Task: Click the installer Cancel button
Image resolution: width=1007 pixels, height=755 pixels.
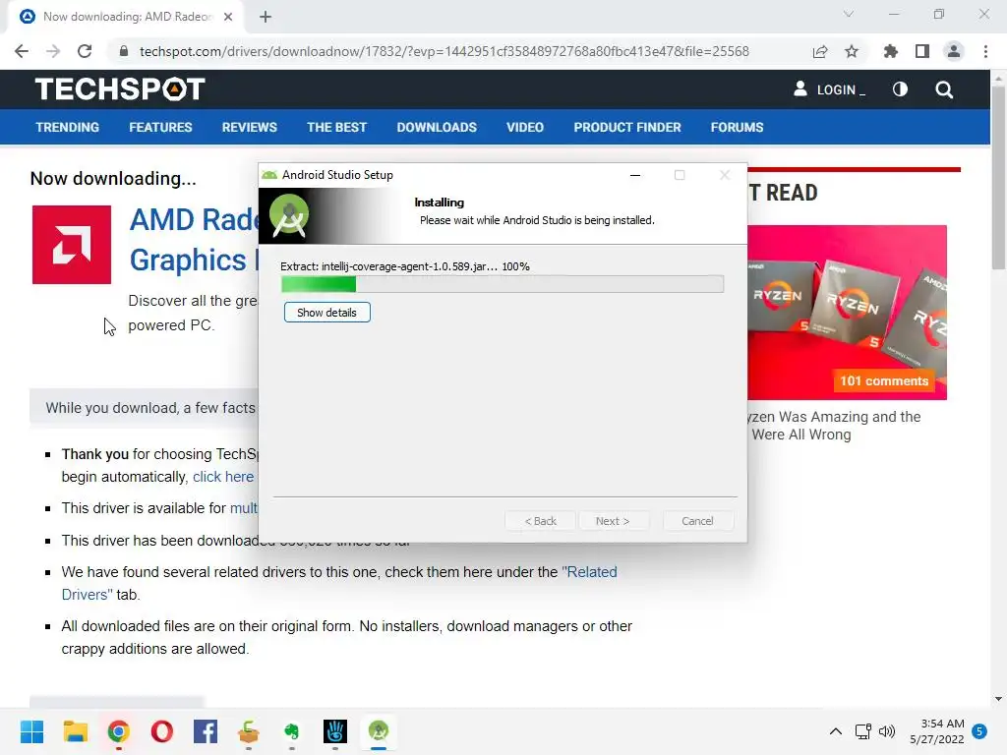Action: [x=697, y=521]
